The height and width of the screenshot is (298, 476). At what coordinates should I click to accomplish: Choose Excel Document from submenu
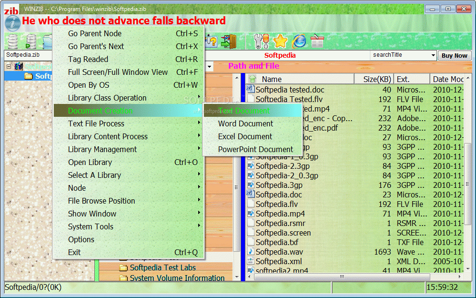coord(252,137)
